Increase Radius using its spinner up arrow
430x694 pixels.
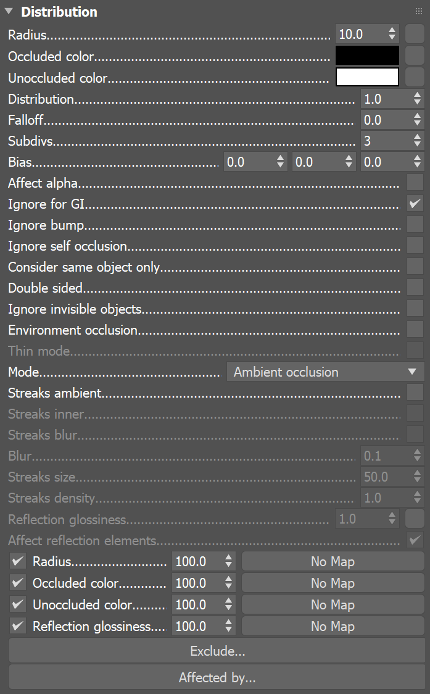tap(392, 30)
